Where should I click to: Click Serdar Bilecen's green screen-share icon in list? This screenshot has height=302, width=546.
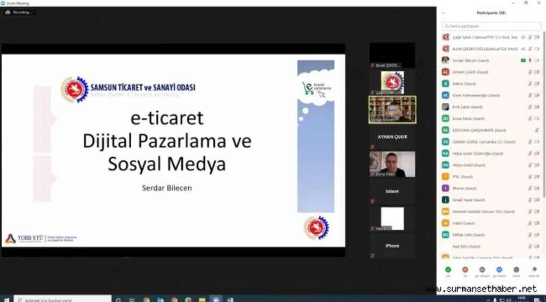coord(523,61)
